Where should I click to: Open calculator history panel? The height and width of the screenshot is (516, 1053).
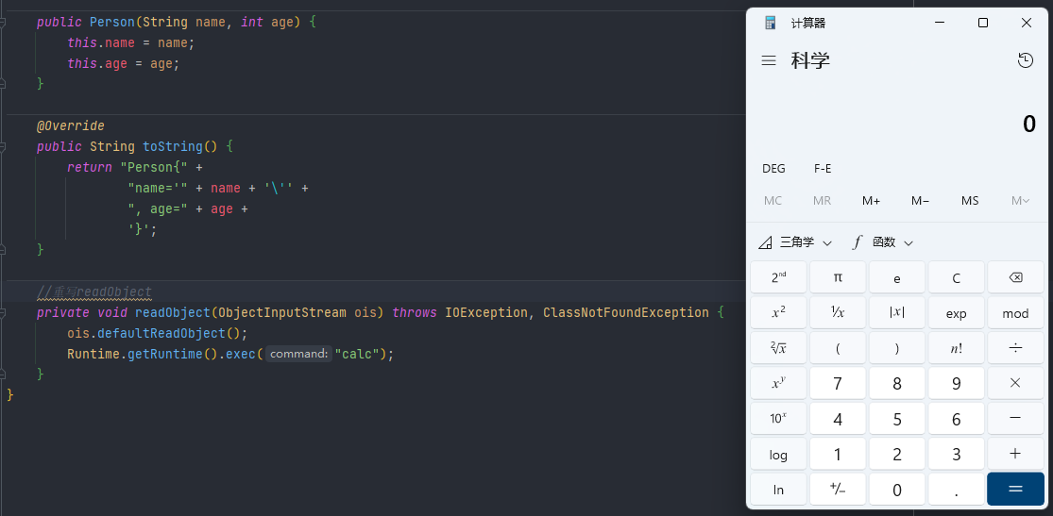(x=1026, y=60)
